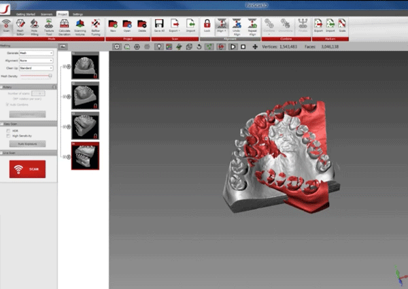This screenshot has width=408, height=289.
Task: Open the Scanning Volume tool
Action: 80,27
